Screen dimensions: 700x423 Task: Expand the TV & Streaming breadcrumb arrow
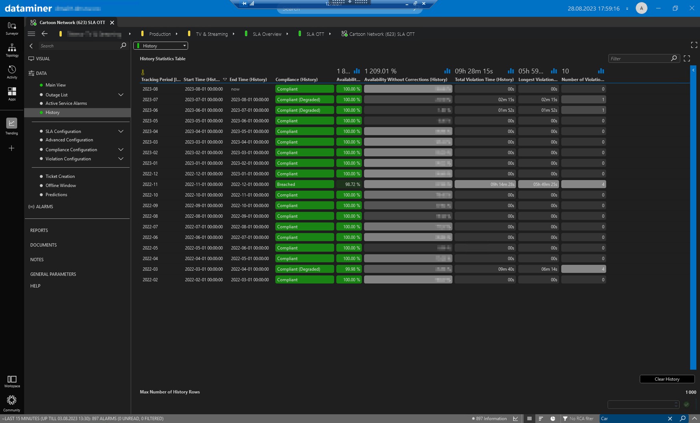tap(233, 34)
